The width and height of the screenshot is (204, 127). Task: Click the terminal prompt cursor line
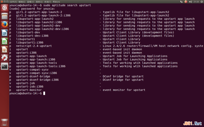click(44, 93)
